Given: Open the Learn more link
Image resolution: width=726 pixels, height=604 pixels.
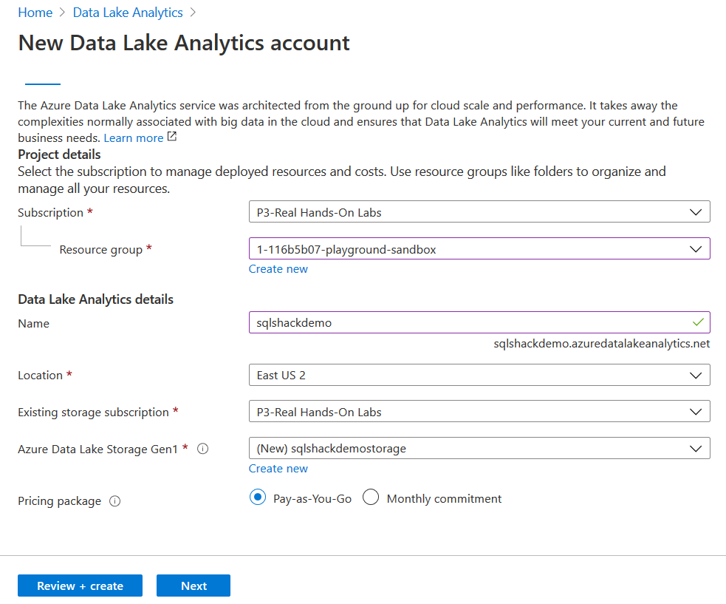Looking at the screenshot, I should (134, 138).
